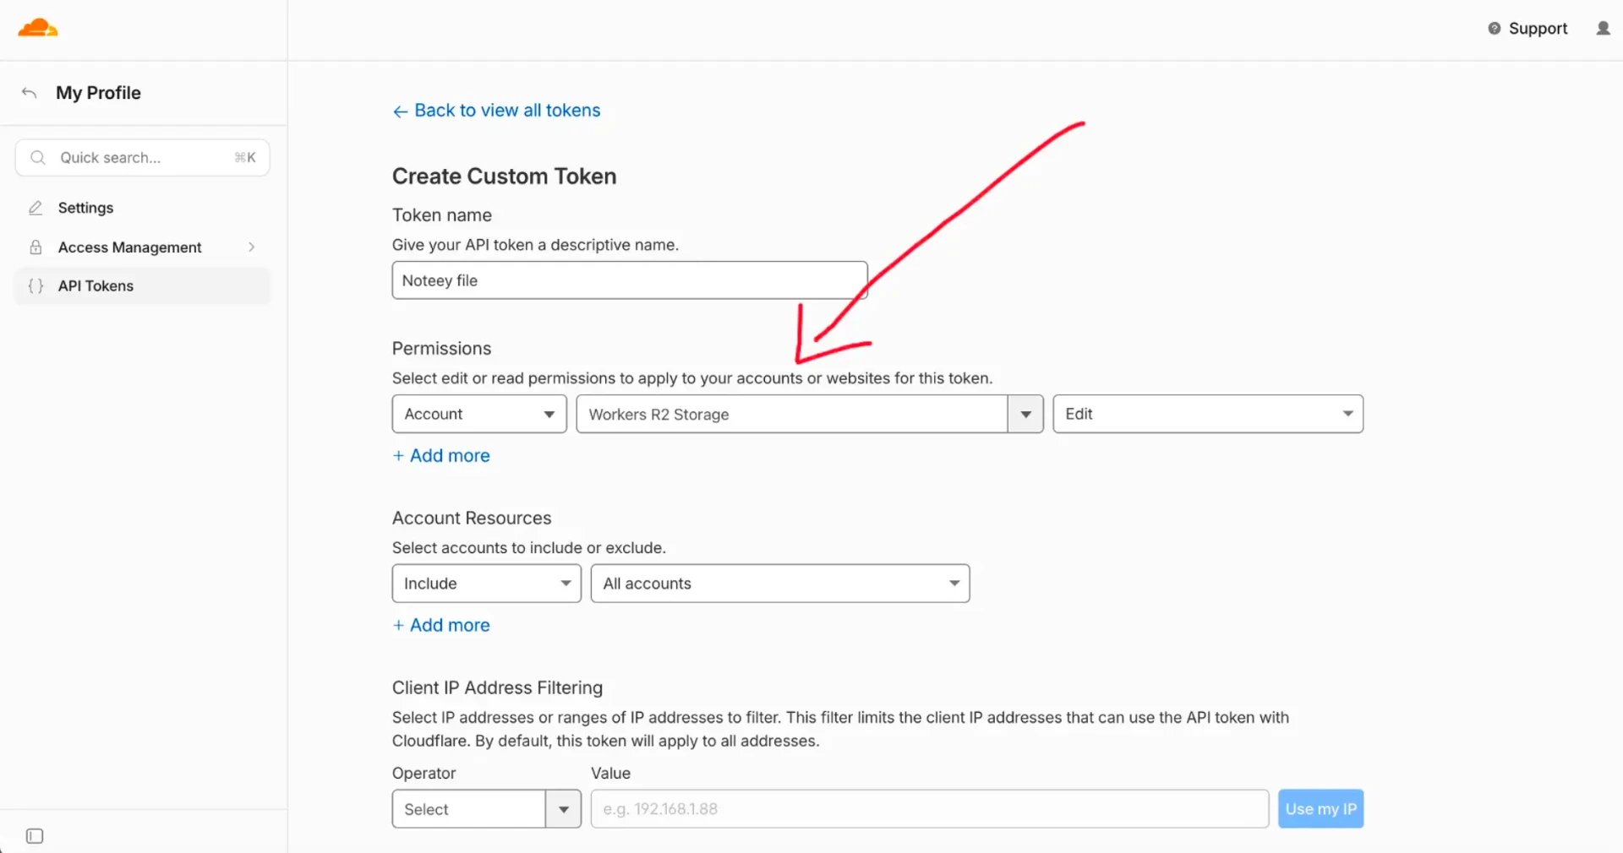
Task: Add more under Permissions
Action: pyautogui.click(x=441, y=456)
